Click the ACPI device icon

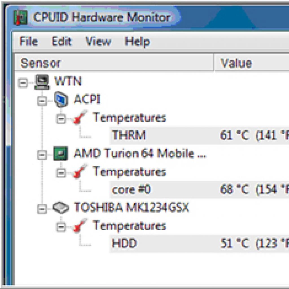(x=61, y=100)
